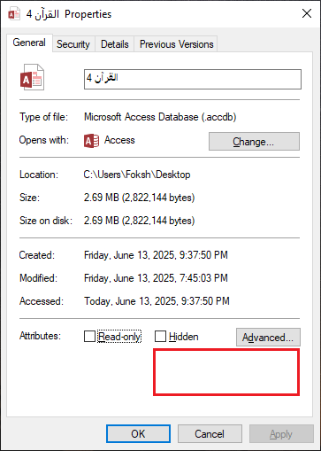Open the Change... program dialog
The width and height of the screenshot is (321, 451).
254,142
